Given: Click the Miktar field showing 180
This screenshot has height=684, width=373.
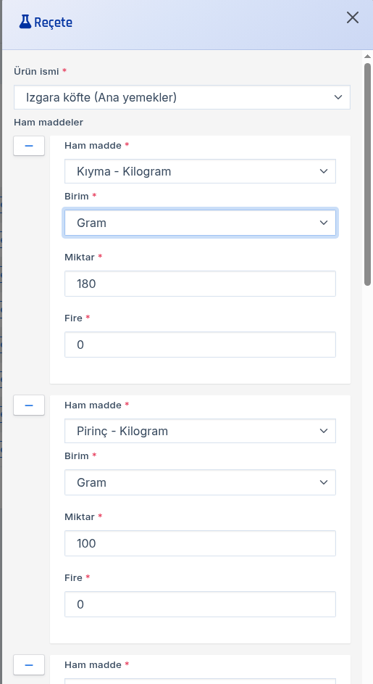Looking at the screenshot, I should point(200,284).
